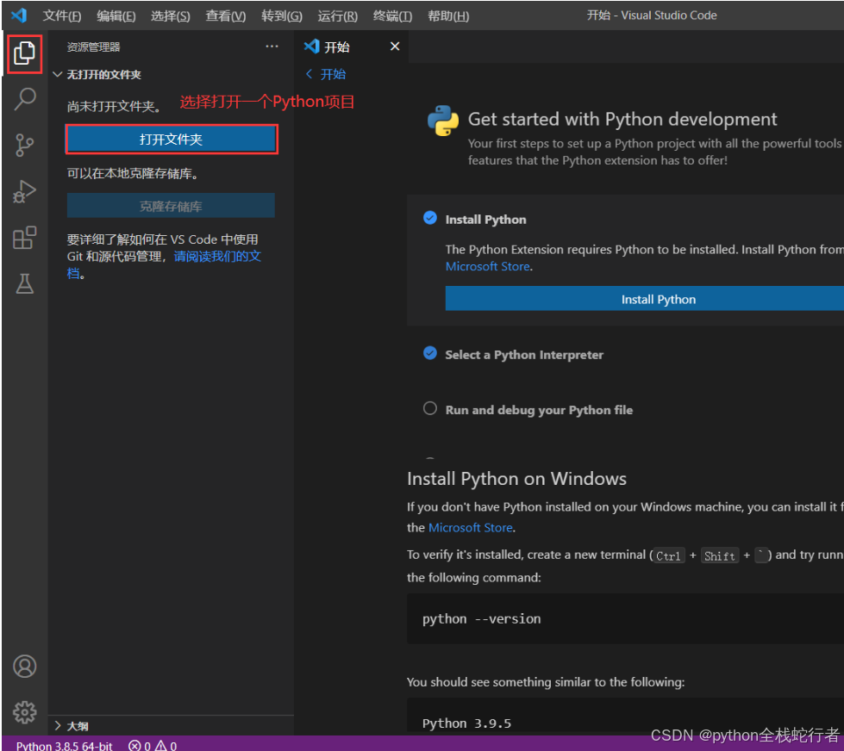Click the Python logo in walkthrough header
The height and width of the screenshot is (751, 844).
tap(443, 121)
